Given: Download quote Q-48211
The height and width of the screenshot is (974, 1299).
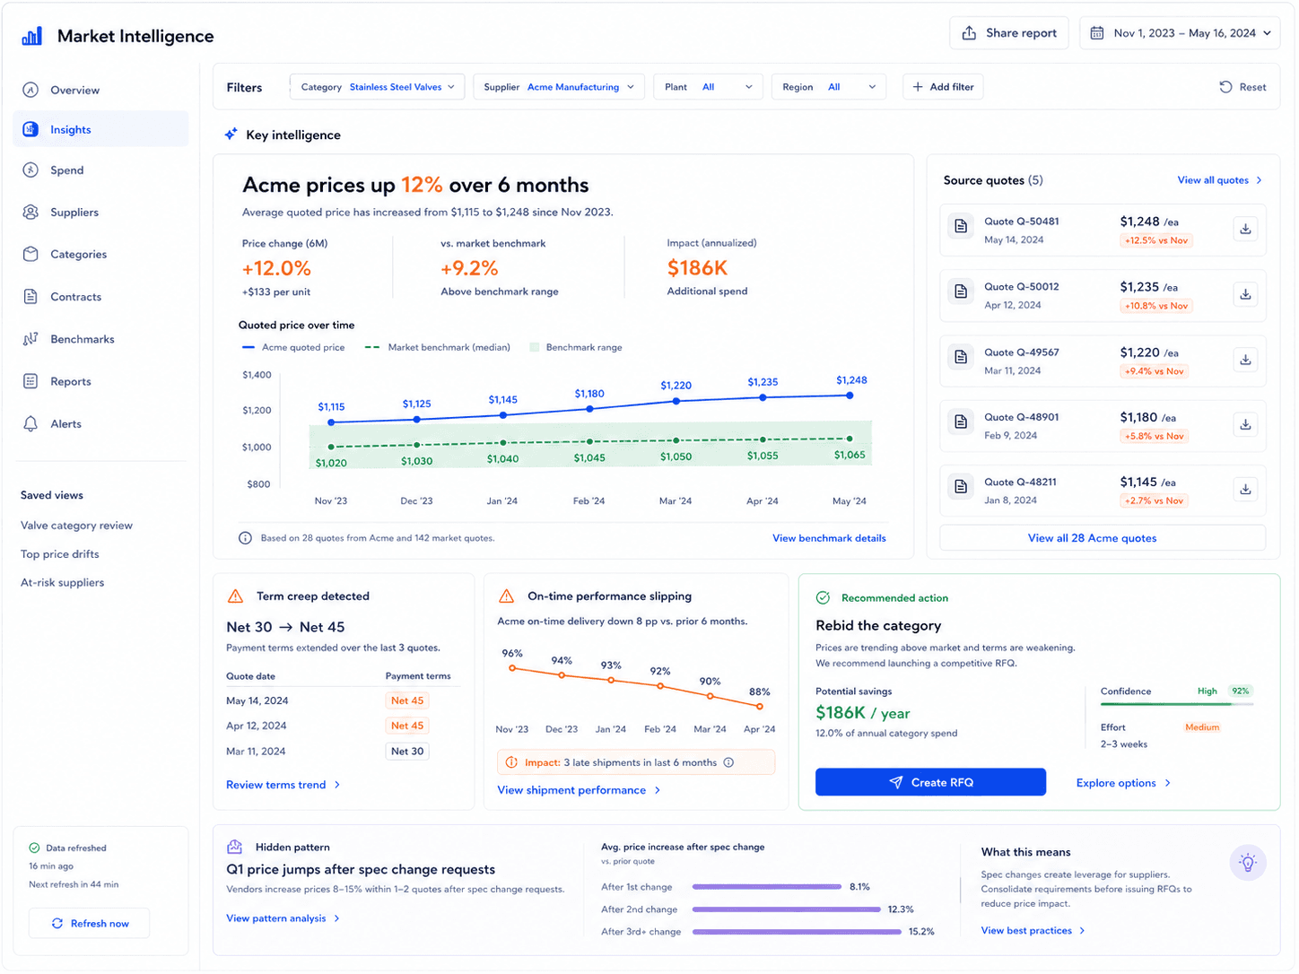Looking at the screenshot, I should [x=1245, y=490].
